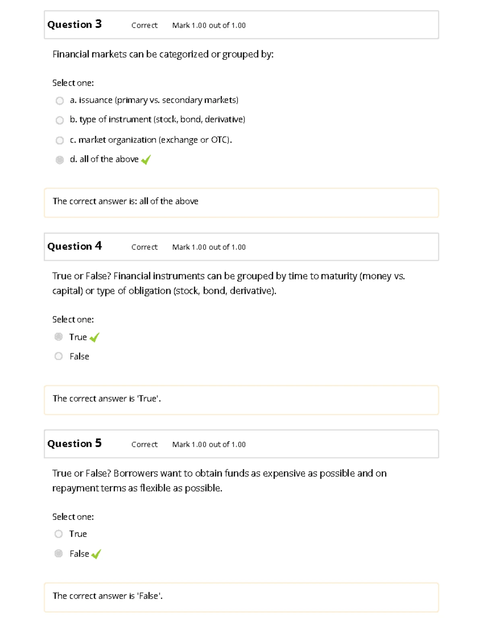The height and width of the screenshot is (625, 483).
Task: Select radio option "d. all of the above"
Action: [59, 159]
